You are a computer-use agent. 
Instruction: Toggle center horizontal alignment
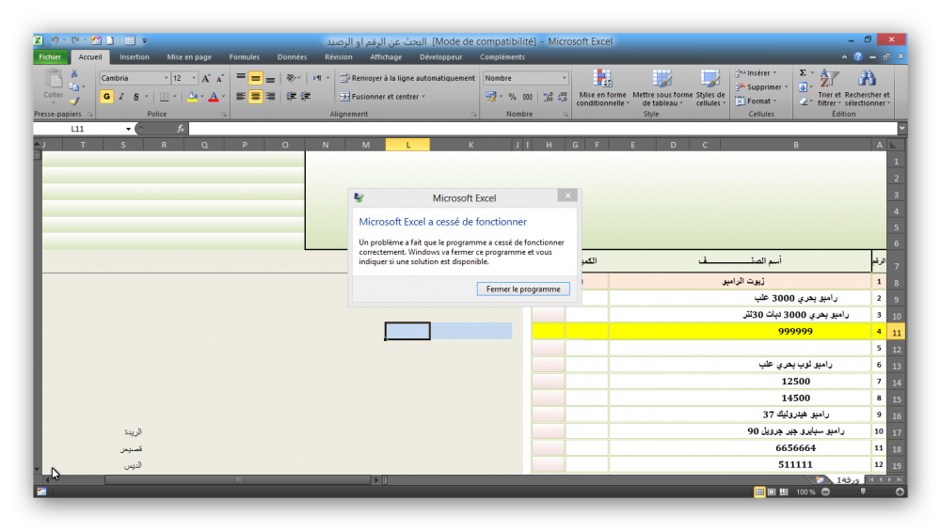coord(256,97)
